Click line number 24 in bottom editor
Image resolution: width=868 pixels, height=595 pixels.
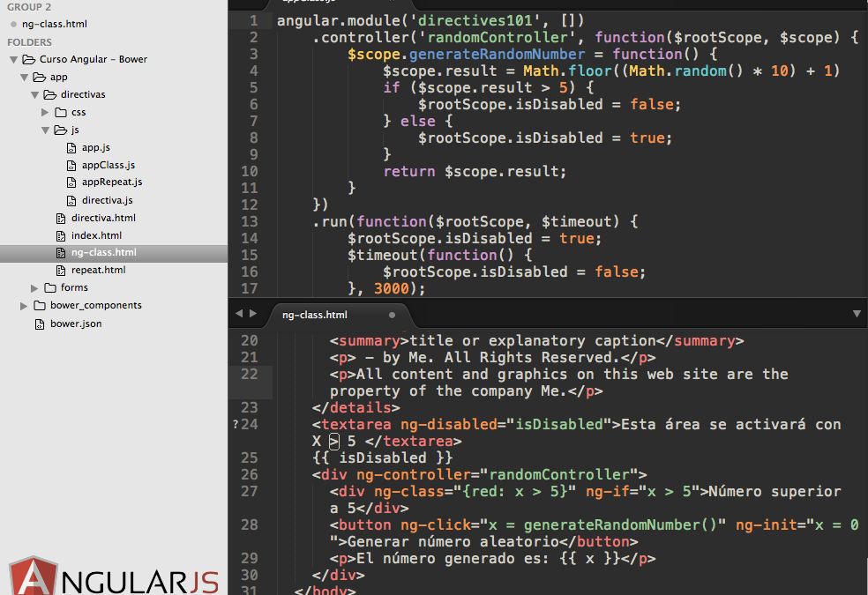point(249,425)
